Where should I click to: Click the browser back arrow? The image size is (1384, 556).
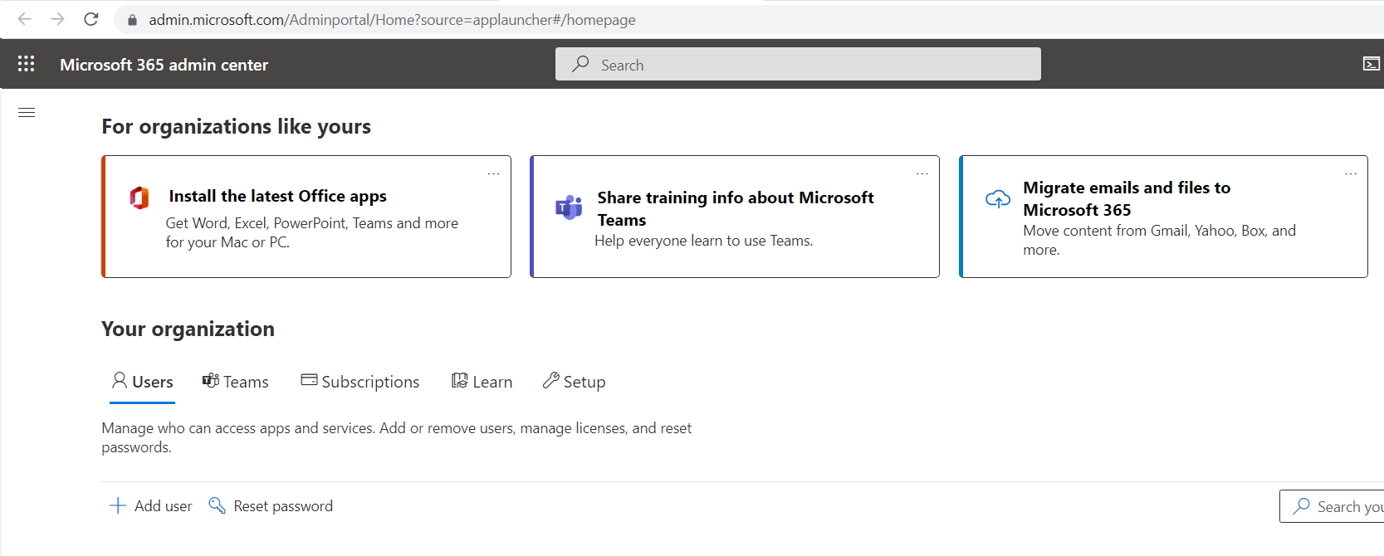click(x=24, y=19)
